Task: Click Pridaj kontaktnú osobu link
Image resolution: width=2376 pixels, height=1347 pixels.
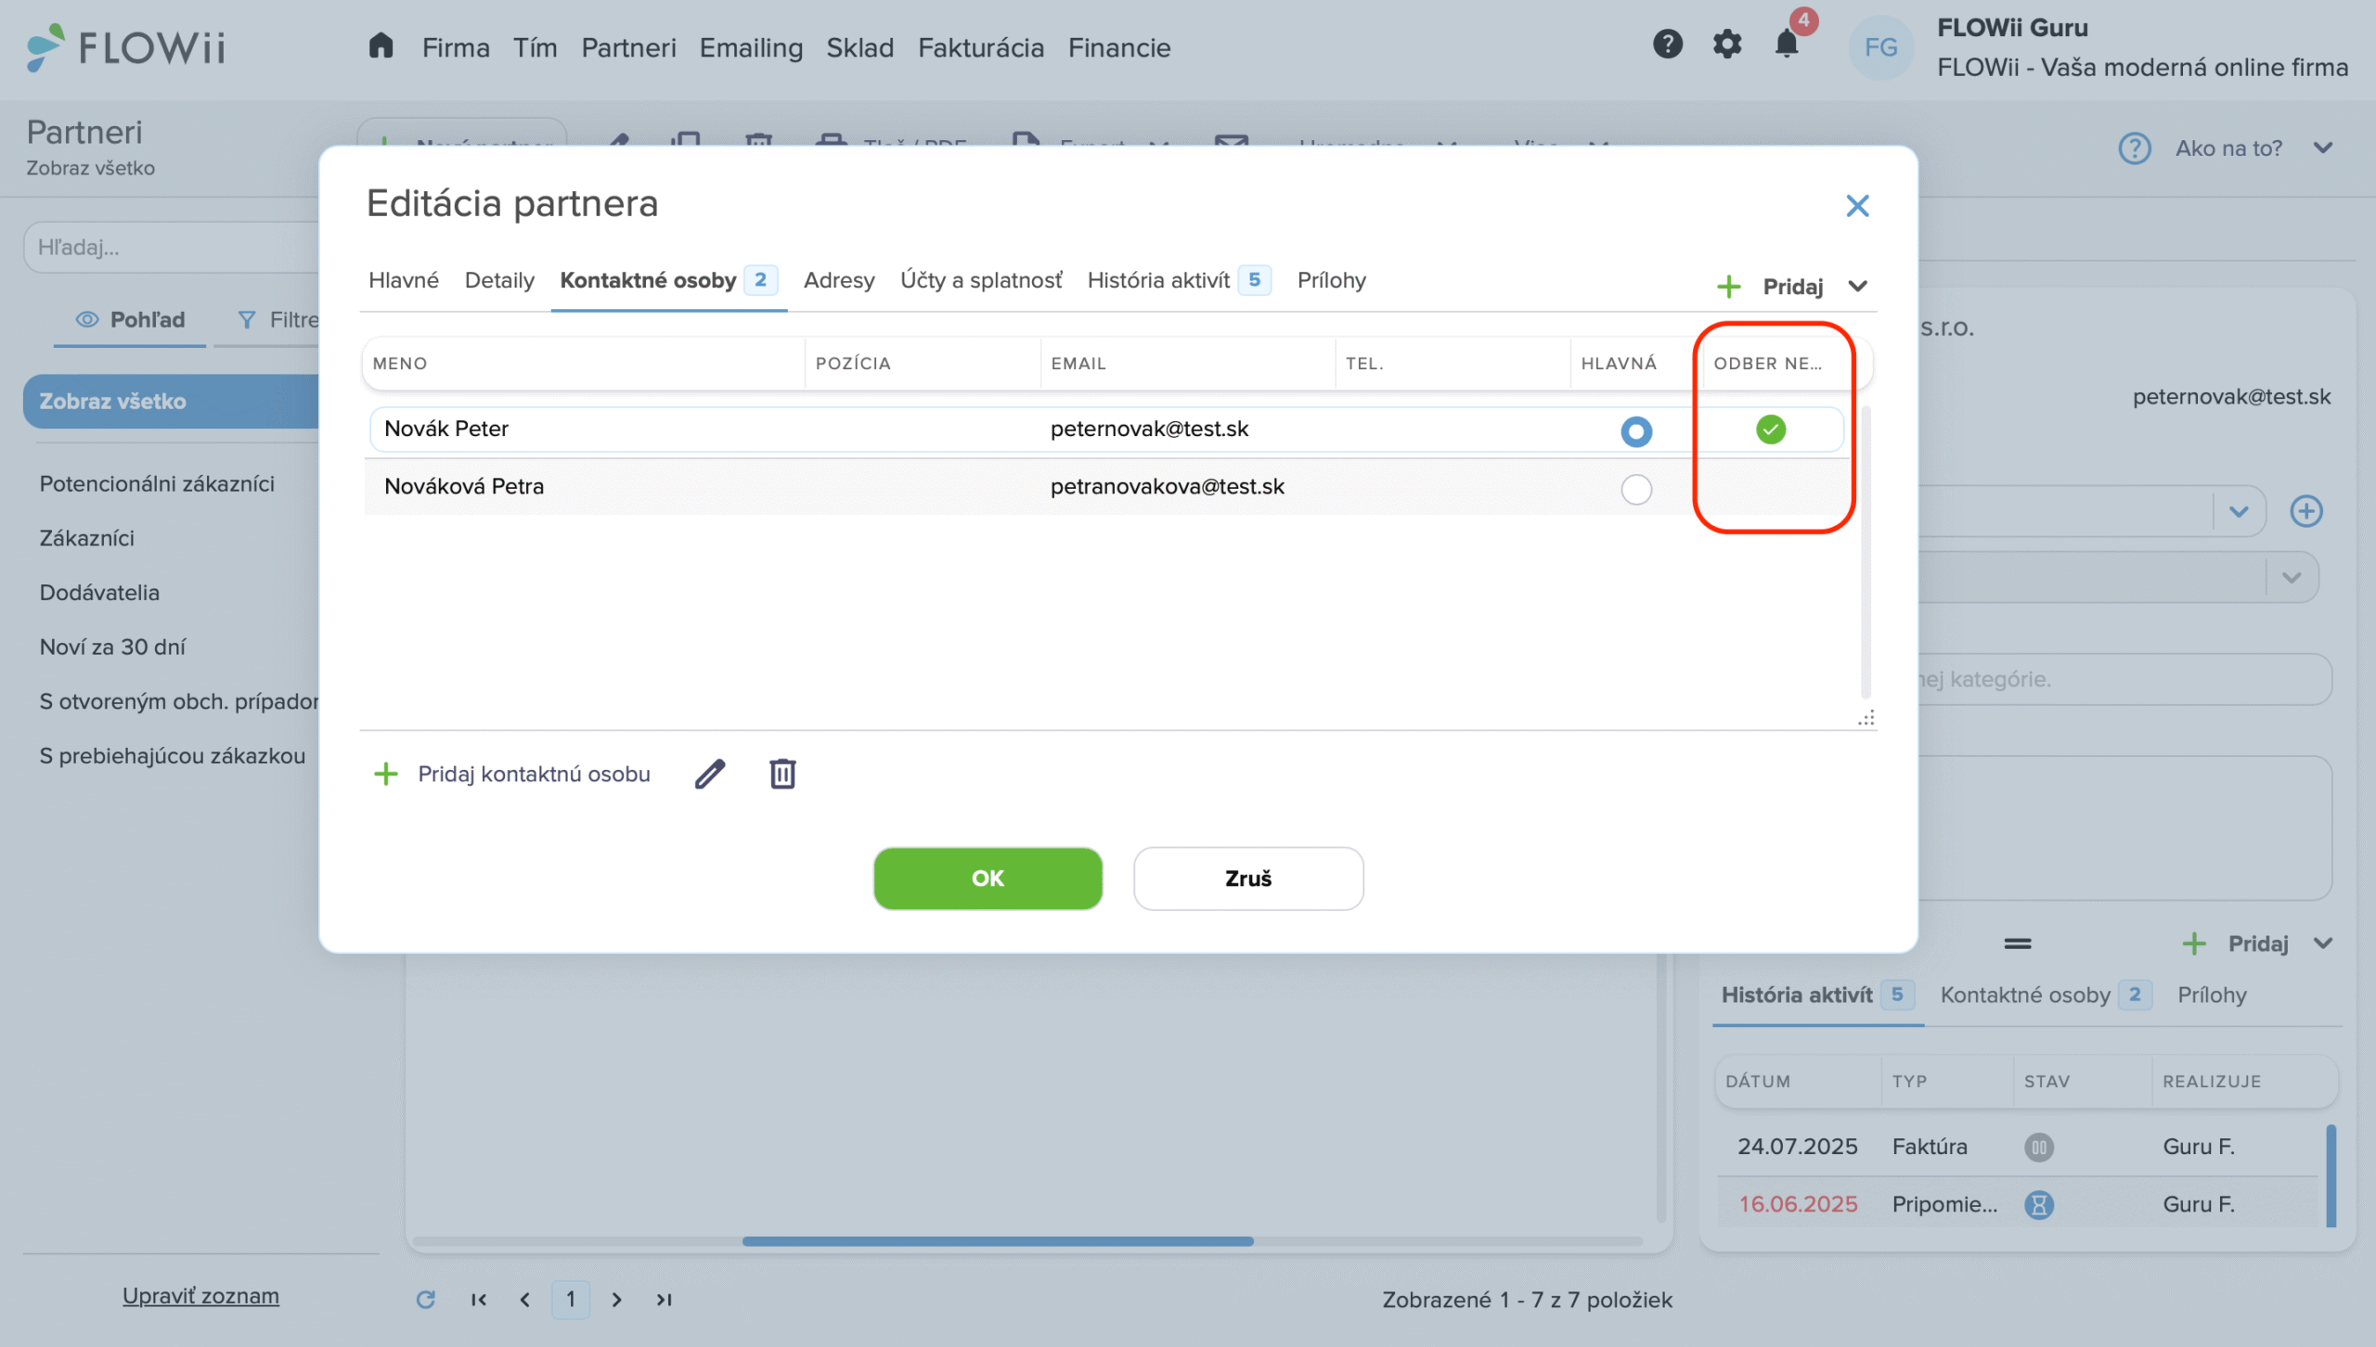Action: (x=533, y=774)
